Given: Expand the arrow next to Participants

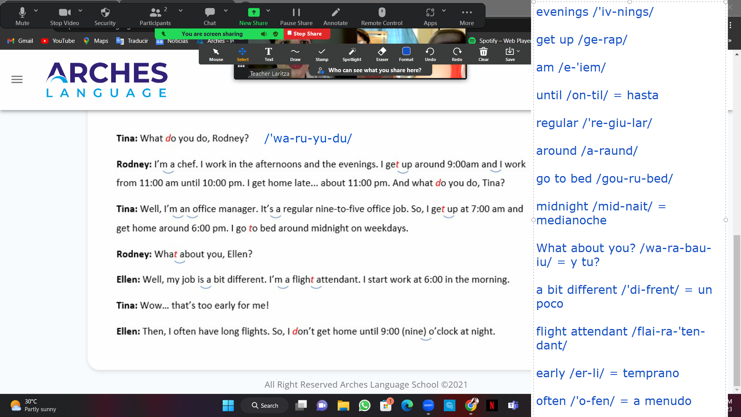Looking at the screenshot, I should (181, 11).
